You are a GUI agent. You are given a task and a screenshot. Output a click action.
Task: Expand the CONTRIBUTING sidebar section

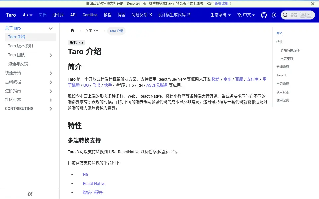(x=51, y=109)
